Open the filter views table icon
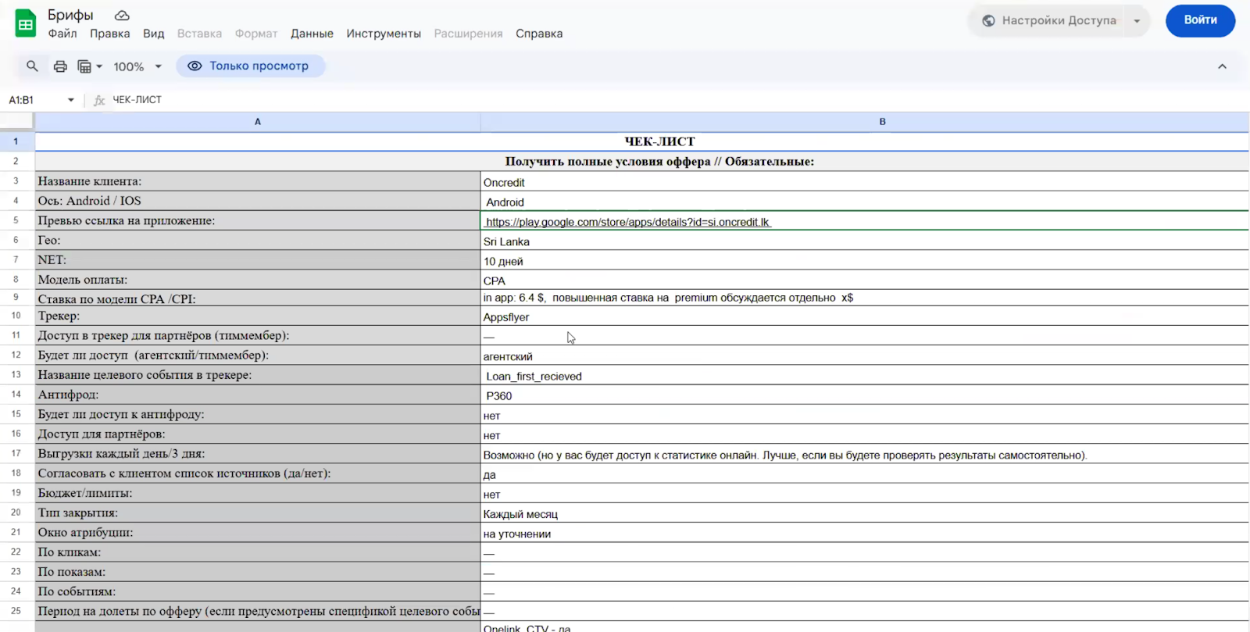1250x632 pixels. click(x=89, y=66)
